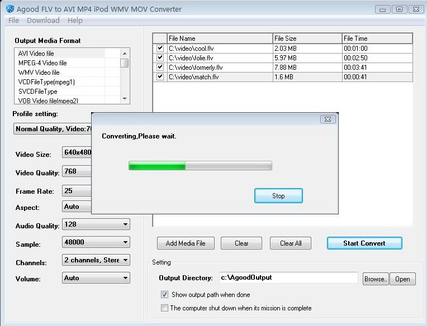Click the Agood converter app icon in title bar
This screenshot has width=427, height=326.
point(10,9)
